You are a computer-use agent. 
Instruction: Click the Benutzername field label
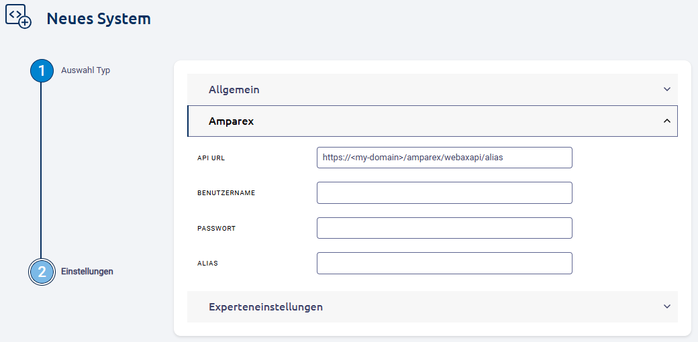point(226,193)
